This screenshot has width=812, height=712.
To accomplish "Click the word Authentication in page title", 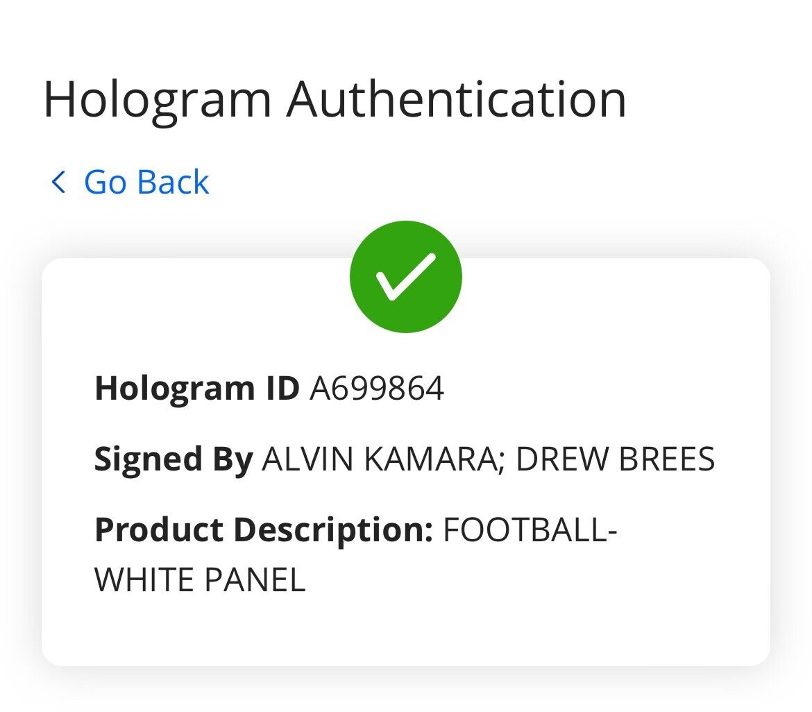I will pos(457,99).
